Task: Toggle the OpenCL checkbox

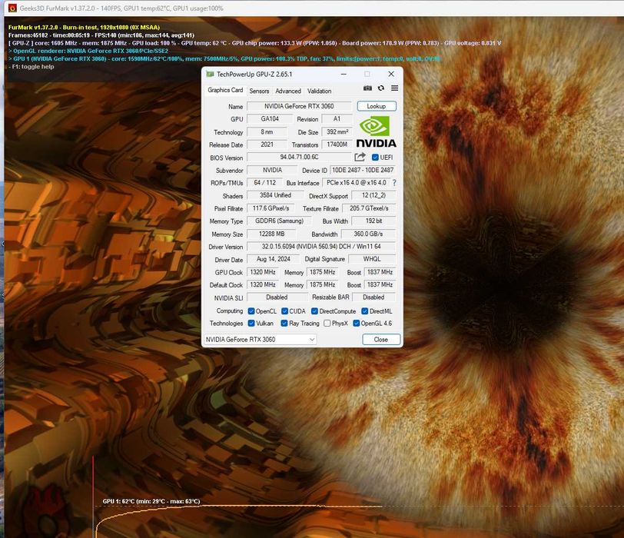Action: pos(251,311)
